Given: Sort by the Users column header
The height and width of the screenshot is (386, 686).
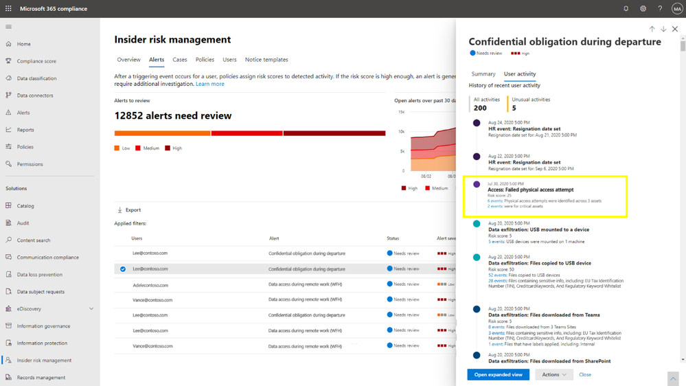Looking at the screenshot, I should (x=137, y=238).
